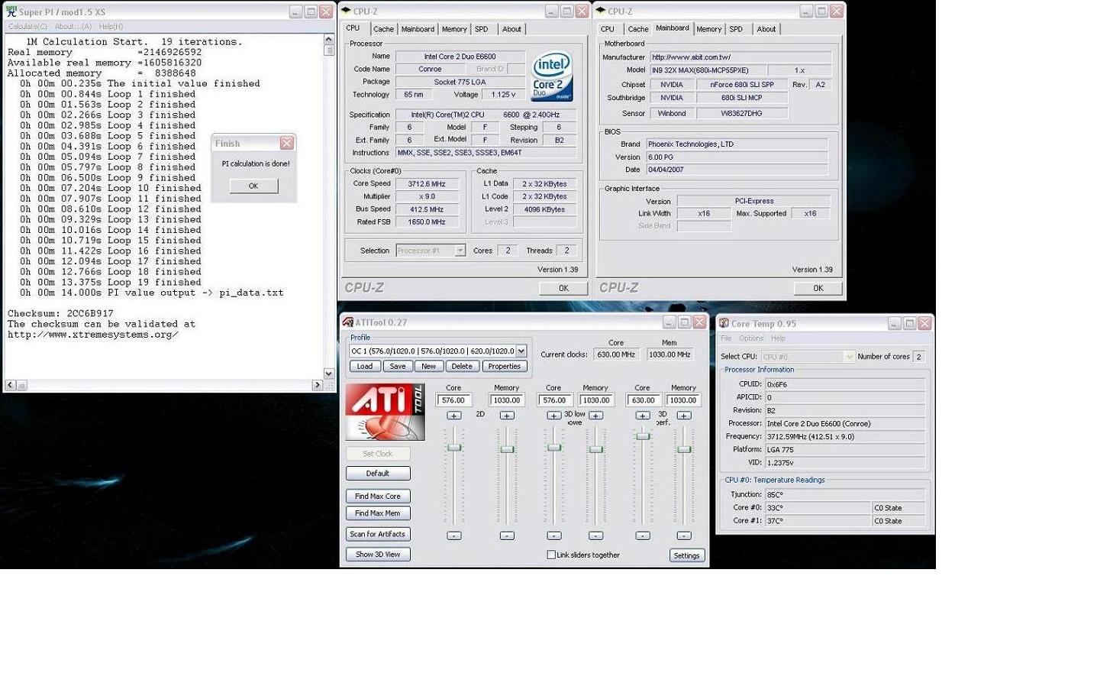Click the 2D Core 576.00 input field
1097x686 pixels.
(453, 400)
